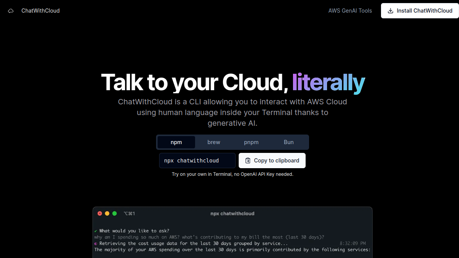Click the clipboard icon on the copy button

tap(248, 161)
